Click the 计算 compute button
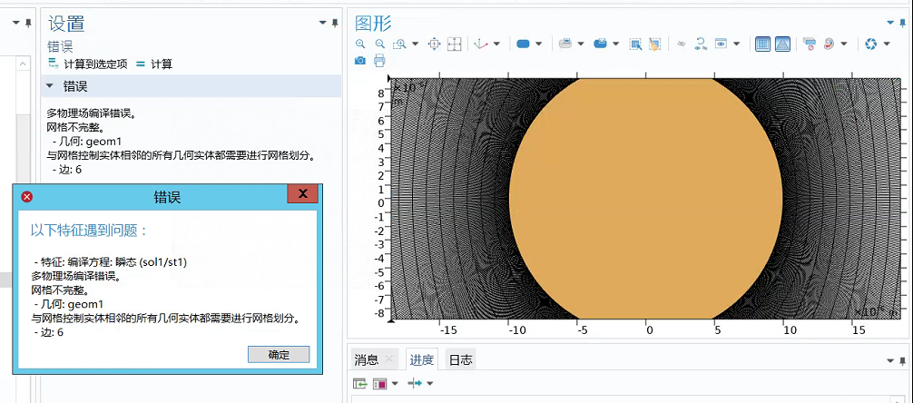 pyautogui.click(x=154, y=64)
